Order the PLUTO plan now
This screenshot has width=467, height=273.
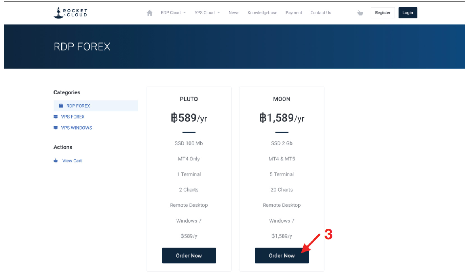click(189, 256)
